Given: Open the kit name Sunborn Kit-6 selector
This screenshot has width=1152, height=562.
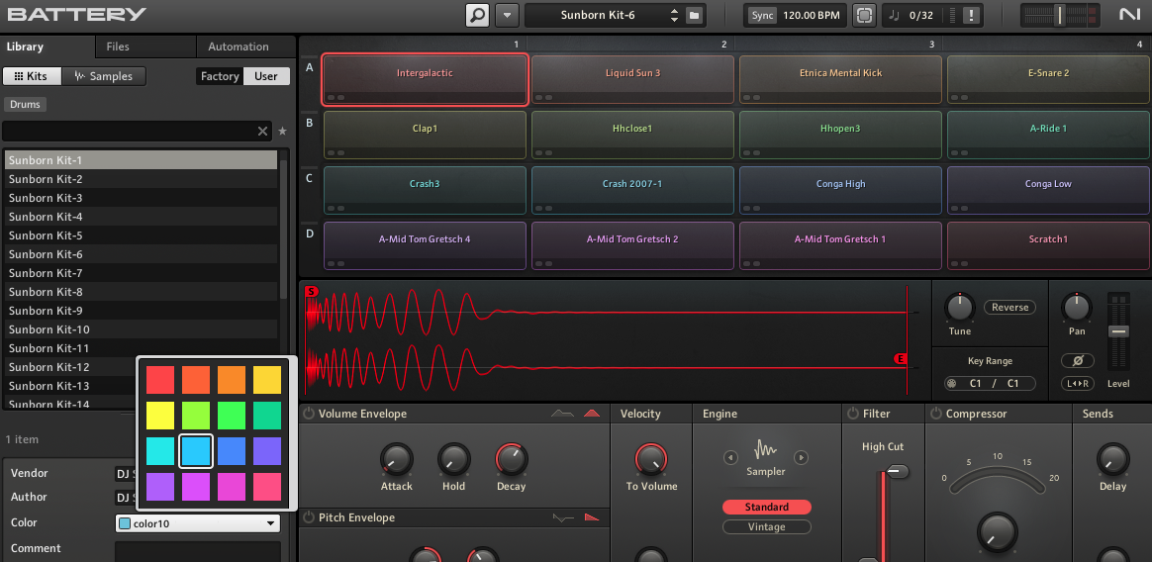Looking at the screenshot, I should pos(598,15).
